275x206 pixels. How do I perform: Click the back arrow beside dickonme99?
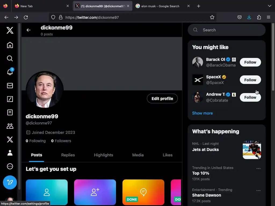28,30
